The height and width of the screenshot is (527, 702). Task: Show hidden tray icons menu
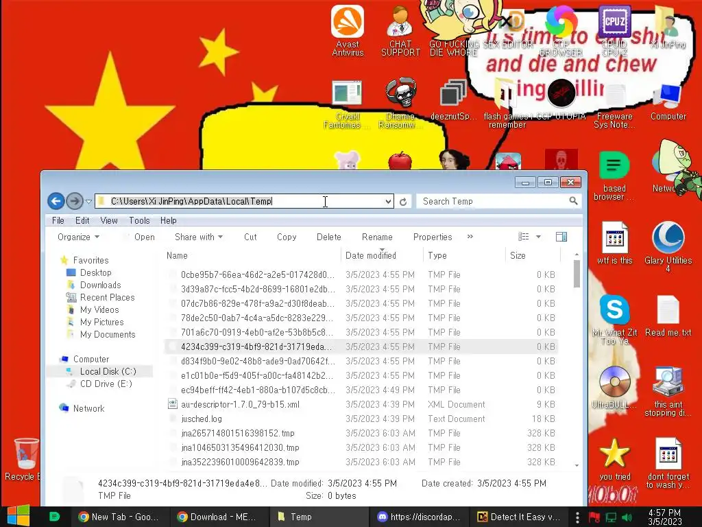pyautogui.click(x=577, y=517)
